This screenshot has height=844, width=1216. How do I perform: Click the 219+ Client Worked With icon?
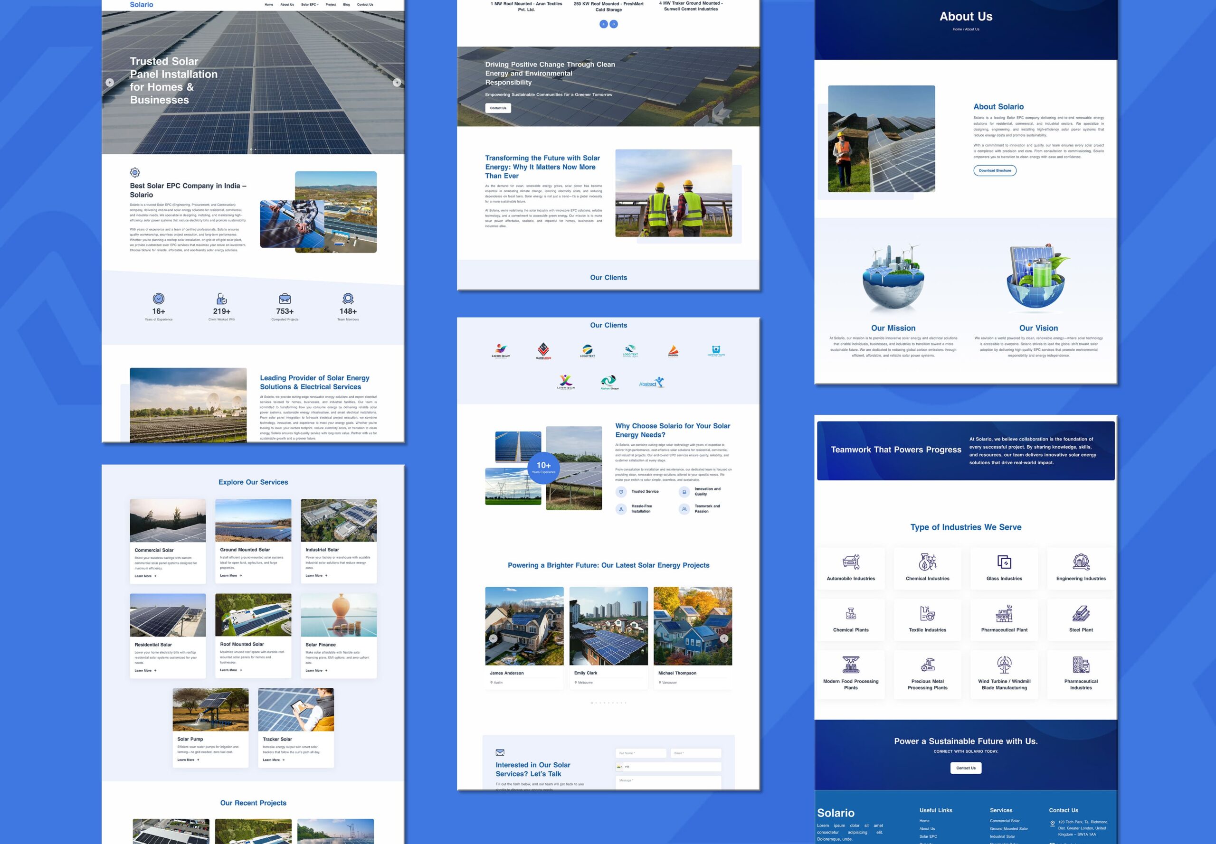[222, 299]
